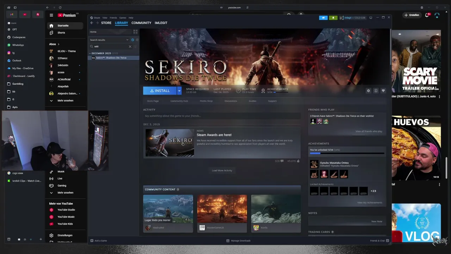The height and width of the screenshot is (254, 451).
Task: Open the Games menu
Action: (x=123, y=18)
